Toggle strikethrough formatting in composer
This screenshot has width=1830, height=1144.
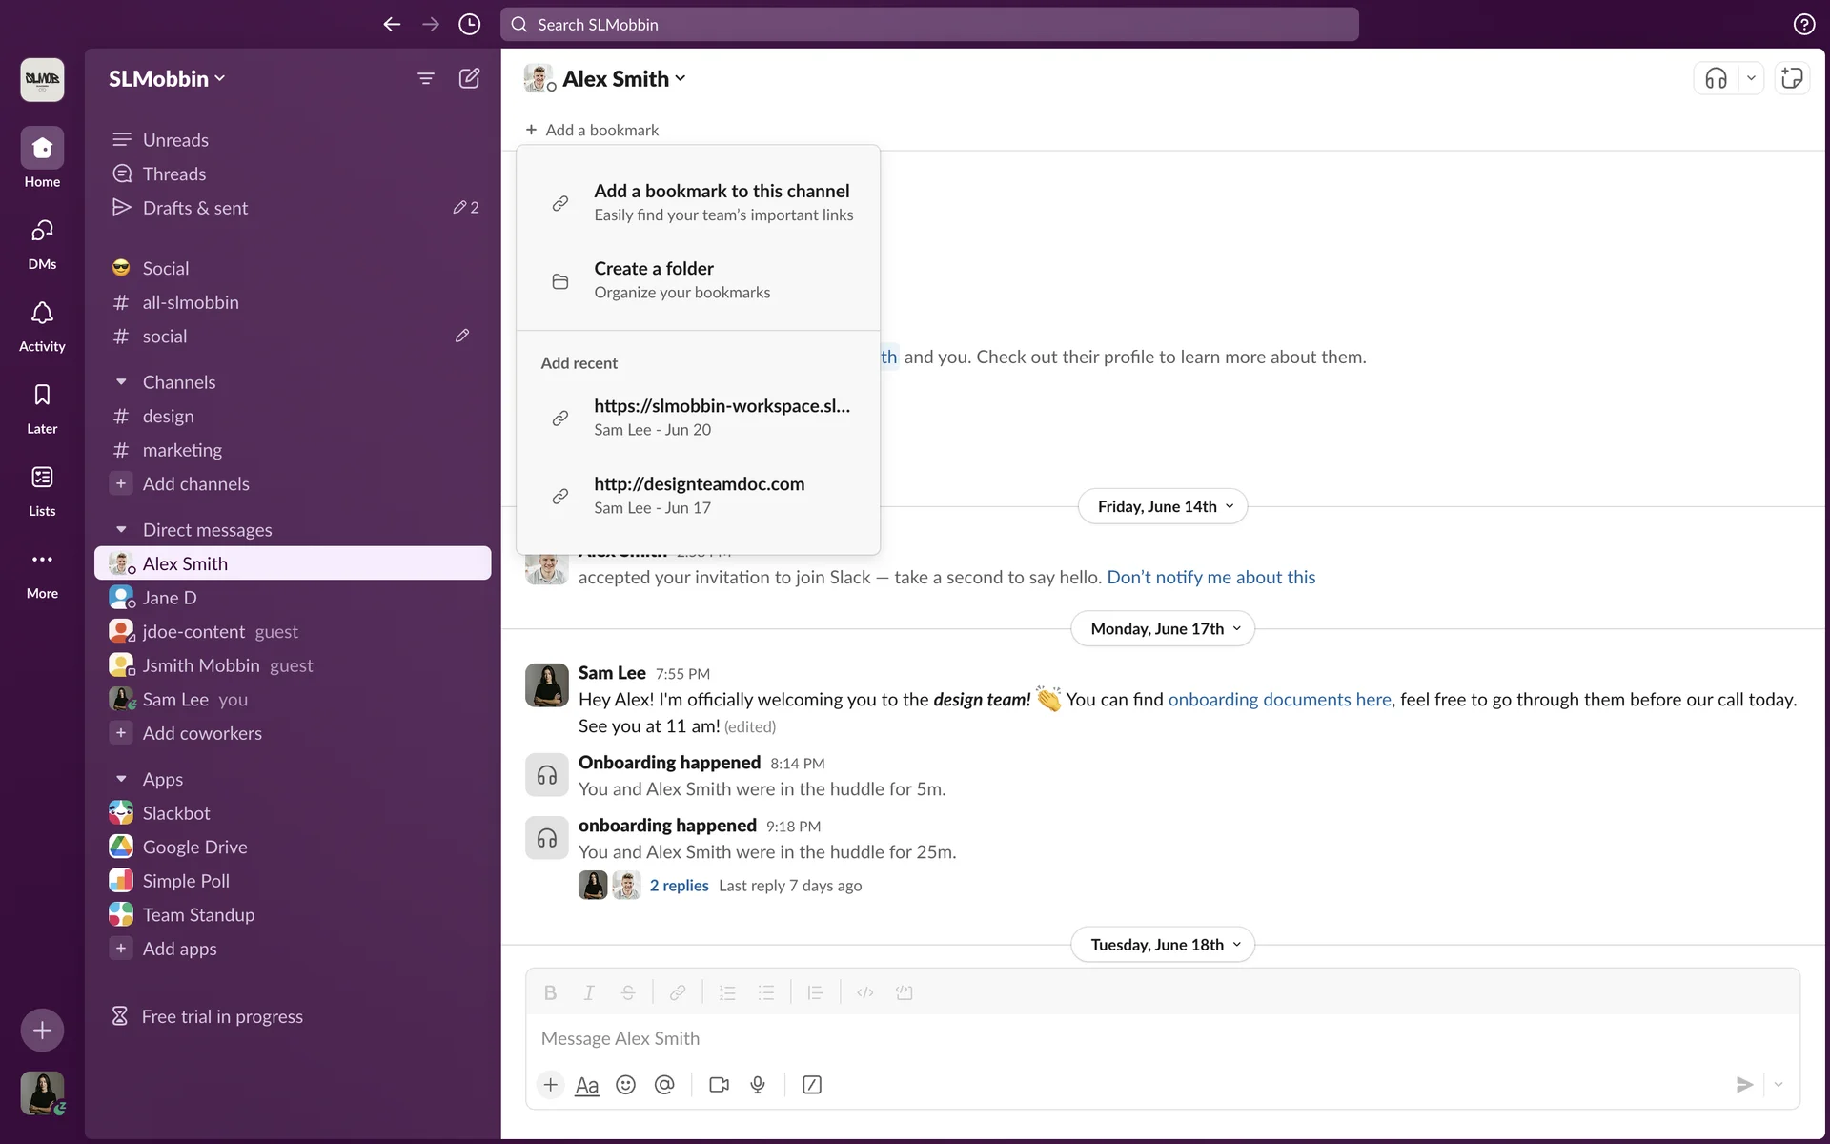(628, 993)
